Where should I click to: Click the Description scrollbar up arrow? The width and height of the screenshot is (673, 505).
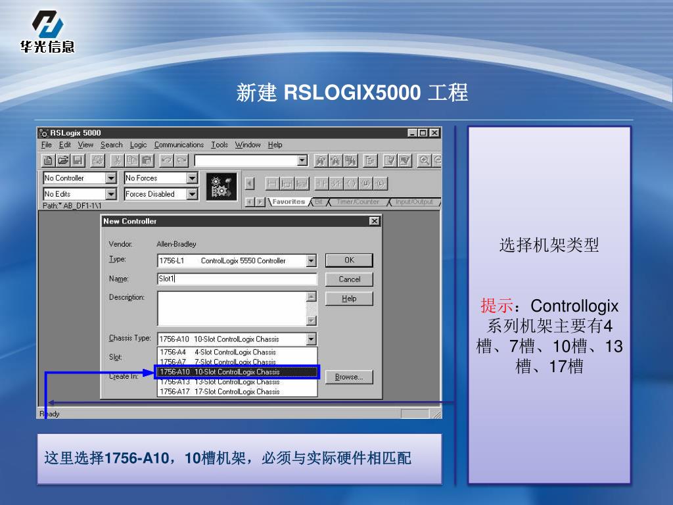312,297
